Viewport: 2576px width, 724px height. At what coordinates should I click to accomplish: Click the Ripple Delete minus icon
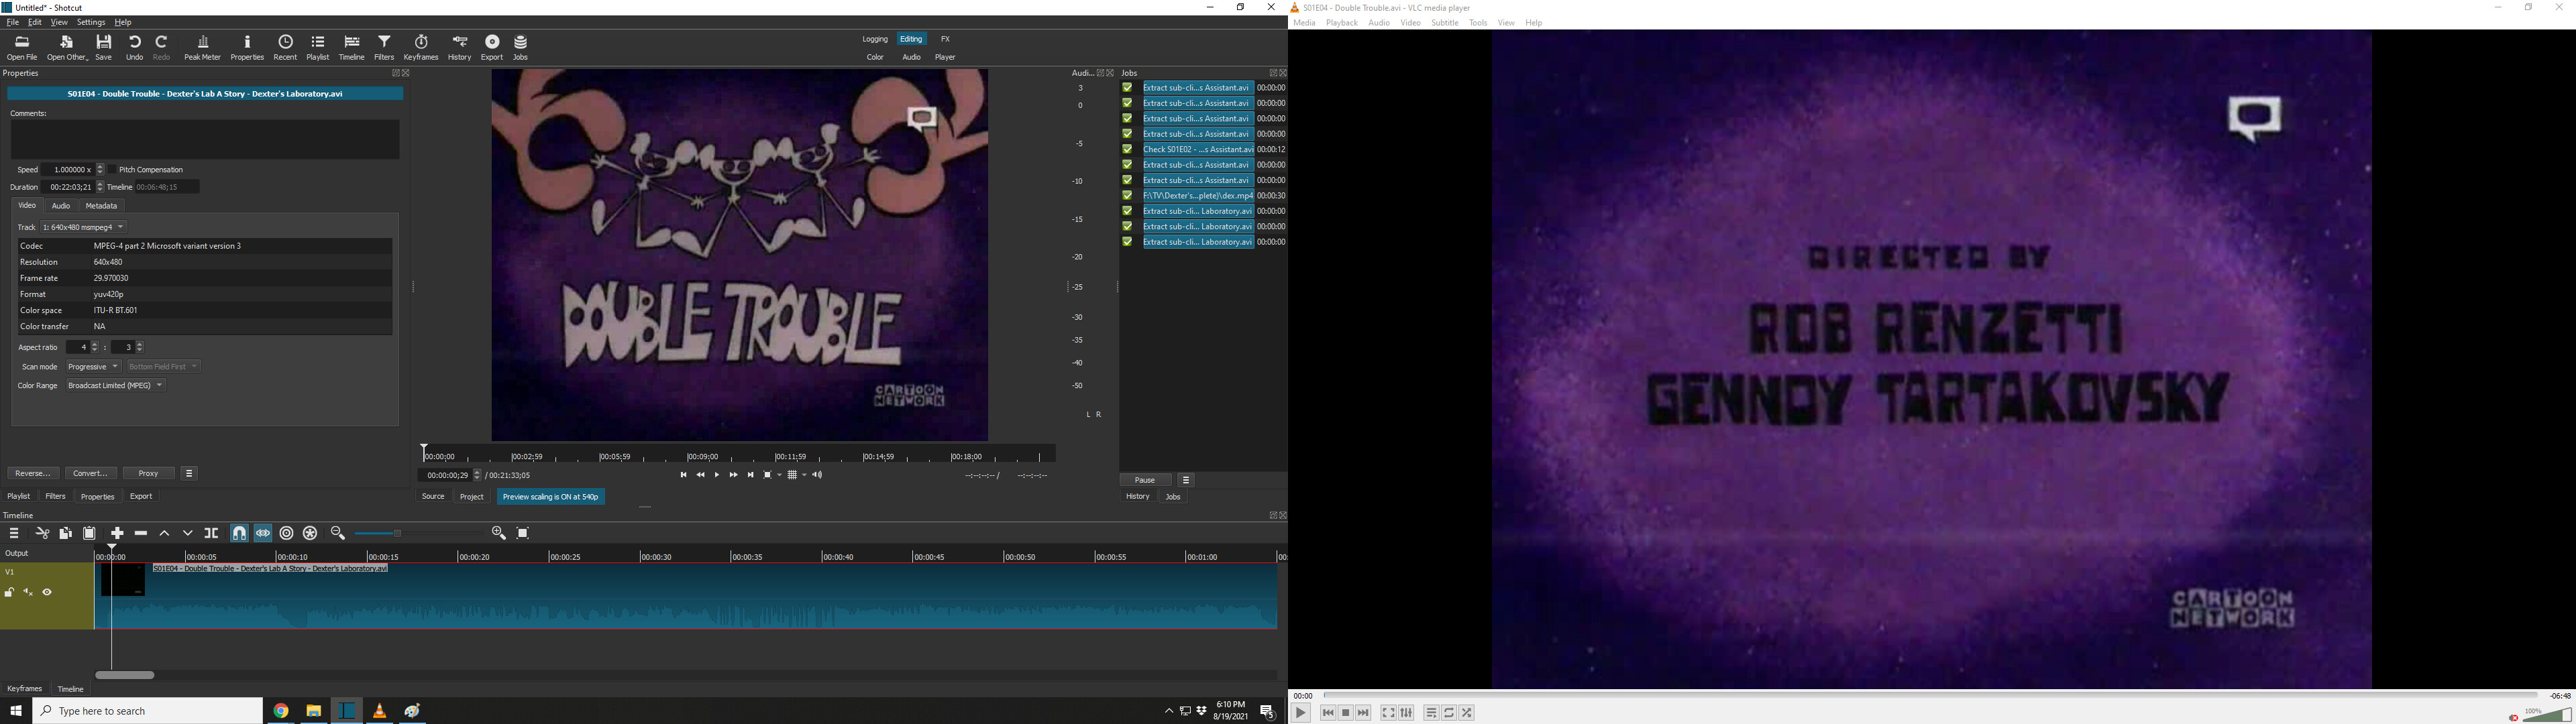pyautogui.click(x=141, y=533)
